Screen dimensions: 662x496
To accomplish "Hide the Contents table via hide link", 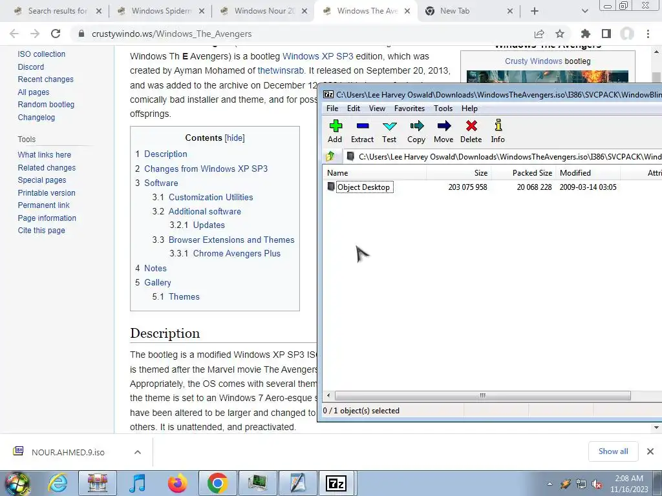I will coord(235,138).
